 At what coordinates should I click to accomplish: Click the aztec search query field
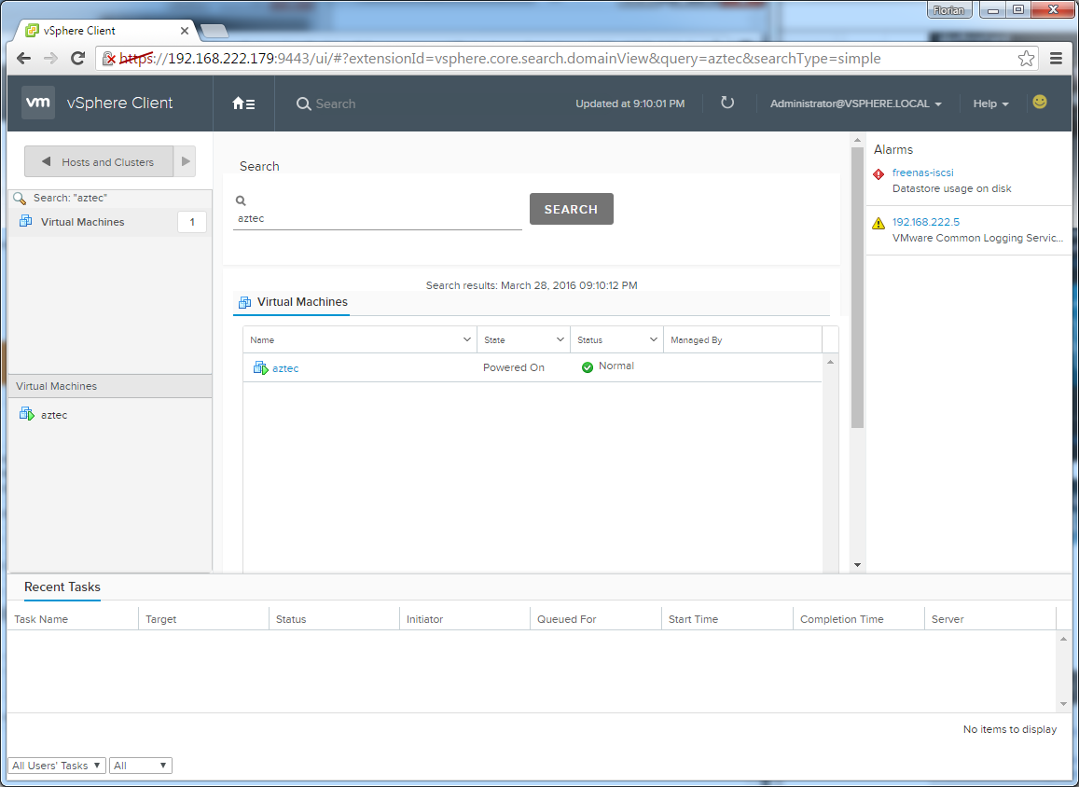click(377, 219)
